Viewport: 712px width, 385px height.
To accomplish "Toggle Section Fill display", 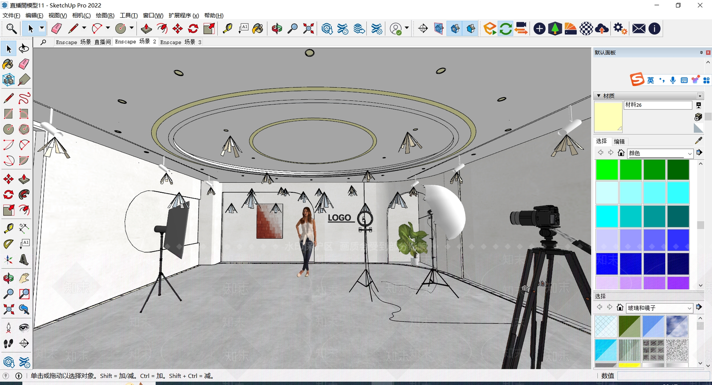I will (x=471, y=28).
